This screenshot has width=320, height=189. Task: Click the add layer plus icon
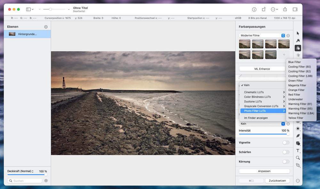tap(46, 27)
